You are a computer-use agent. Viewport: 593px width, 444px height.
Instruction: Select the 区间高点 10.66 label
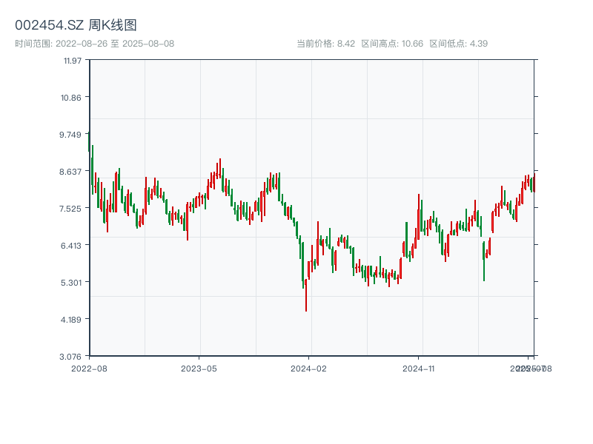click(392, 44)
